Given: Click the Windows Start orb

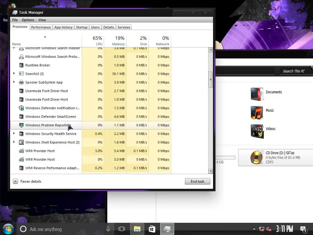Looking at the screenshot, I should click(8, 229).
